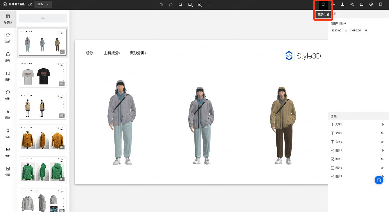Click the redo arrow in top toolbar
Screen dimensions: 389x212
(x=171, y=4)
